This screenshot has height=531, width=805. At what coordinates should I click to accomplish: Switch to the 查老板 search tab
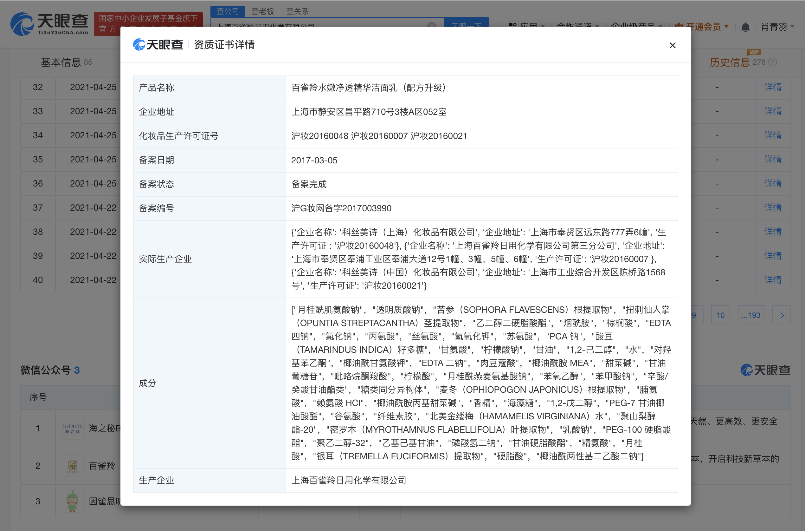[263, 11]
